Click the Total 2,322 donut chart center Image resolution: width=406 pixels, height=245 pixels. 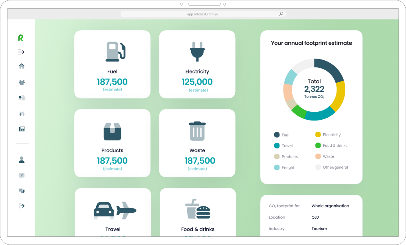pyautogui.click(x=314, y=89)
